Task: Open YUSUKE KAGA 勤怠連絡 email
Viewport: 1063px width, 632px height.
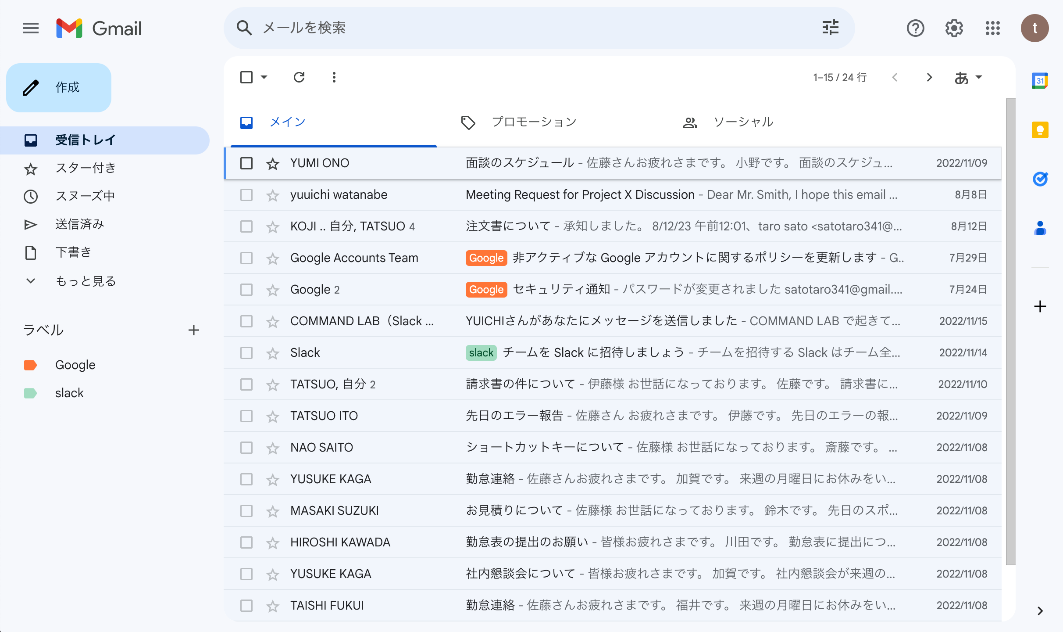Action: pos(613,479)
